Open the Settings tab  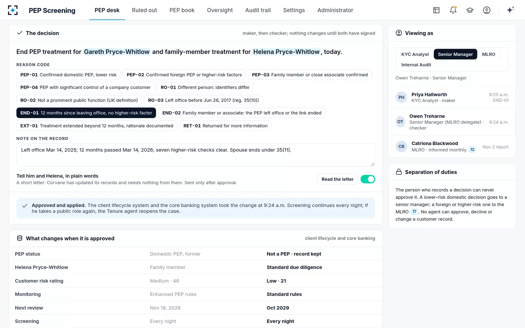(x=294, y=10)
